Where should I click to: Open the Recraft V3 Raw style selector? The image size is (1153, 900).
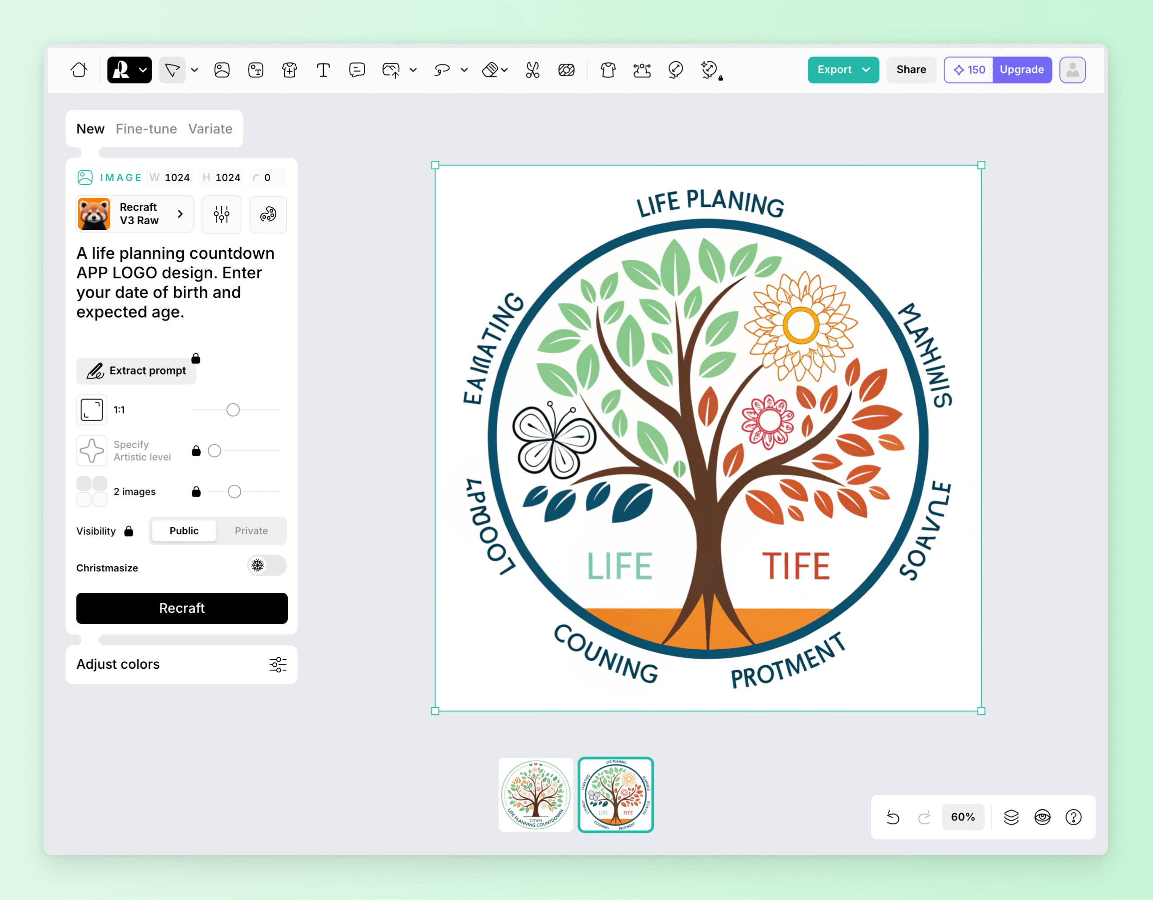135,214
